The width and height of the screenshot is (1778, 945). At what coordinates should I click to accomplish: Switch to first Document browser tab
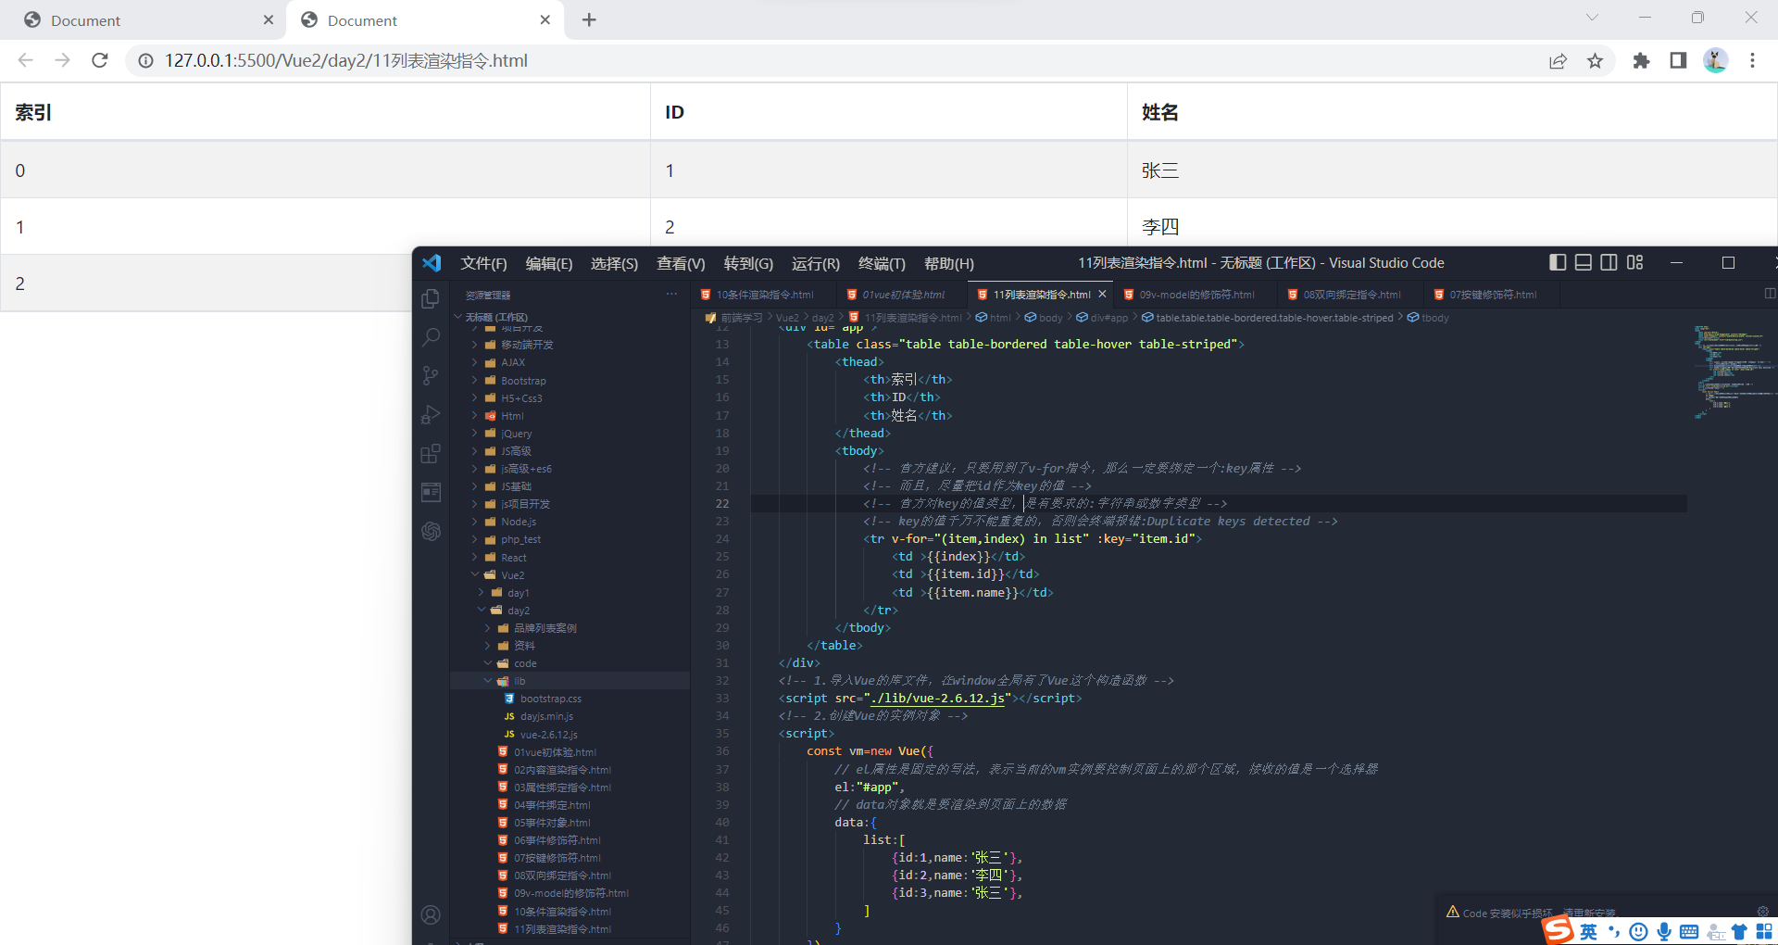(x=144, y=20)
